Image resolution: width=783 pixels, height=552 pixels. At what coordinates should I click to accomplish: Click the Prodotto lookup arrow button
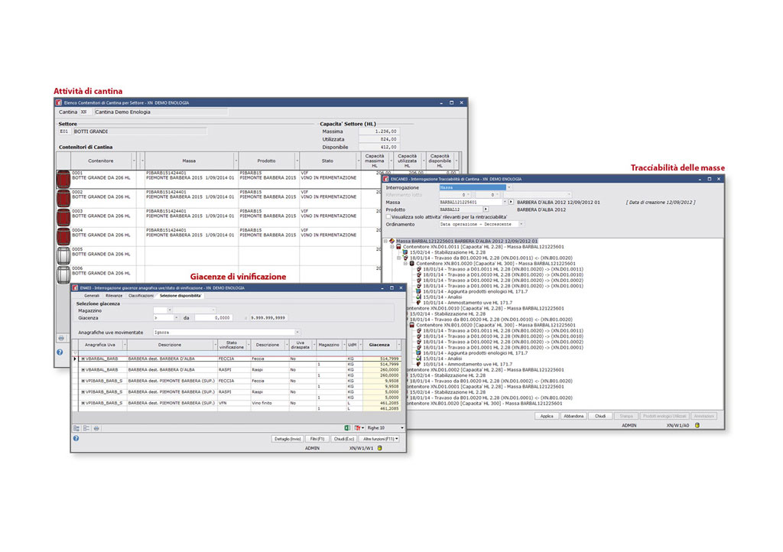[x=486, y=209]
